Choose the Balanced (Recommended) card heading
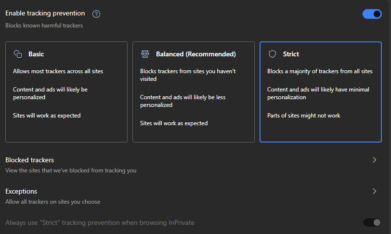The image size is (391, 234). point(195,54)
